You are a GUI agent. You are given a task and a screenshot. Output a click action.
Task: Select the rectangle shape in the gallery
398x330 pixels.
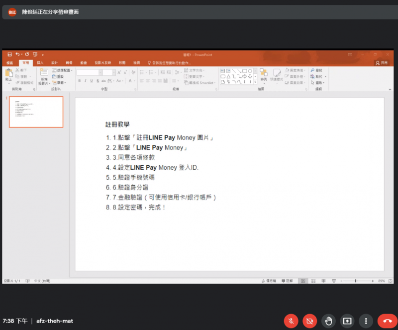click(x=245, y=71)
